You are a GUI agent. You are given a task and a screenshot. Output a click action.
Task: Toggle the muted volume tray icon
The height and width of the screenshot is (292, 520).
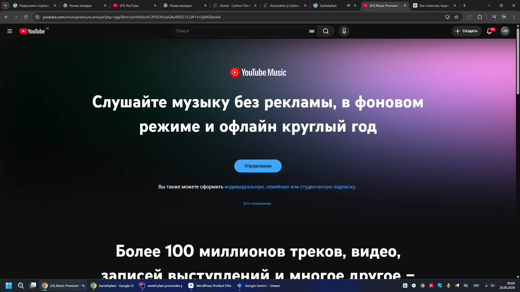click(493, 286)
